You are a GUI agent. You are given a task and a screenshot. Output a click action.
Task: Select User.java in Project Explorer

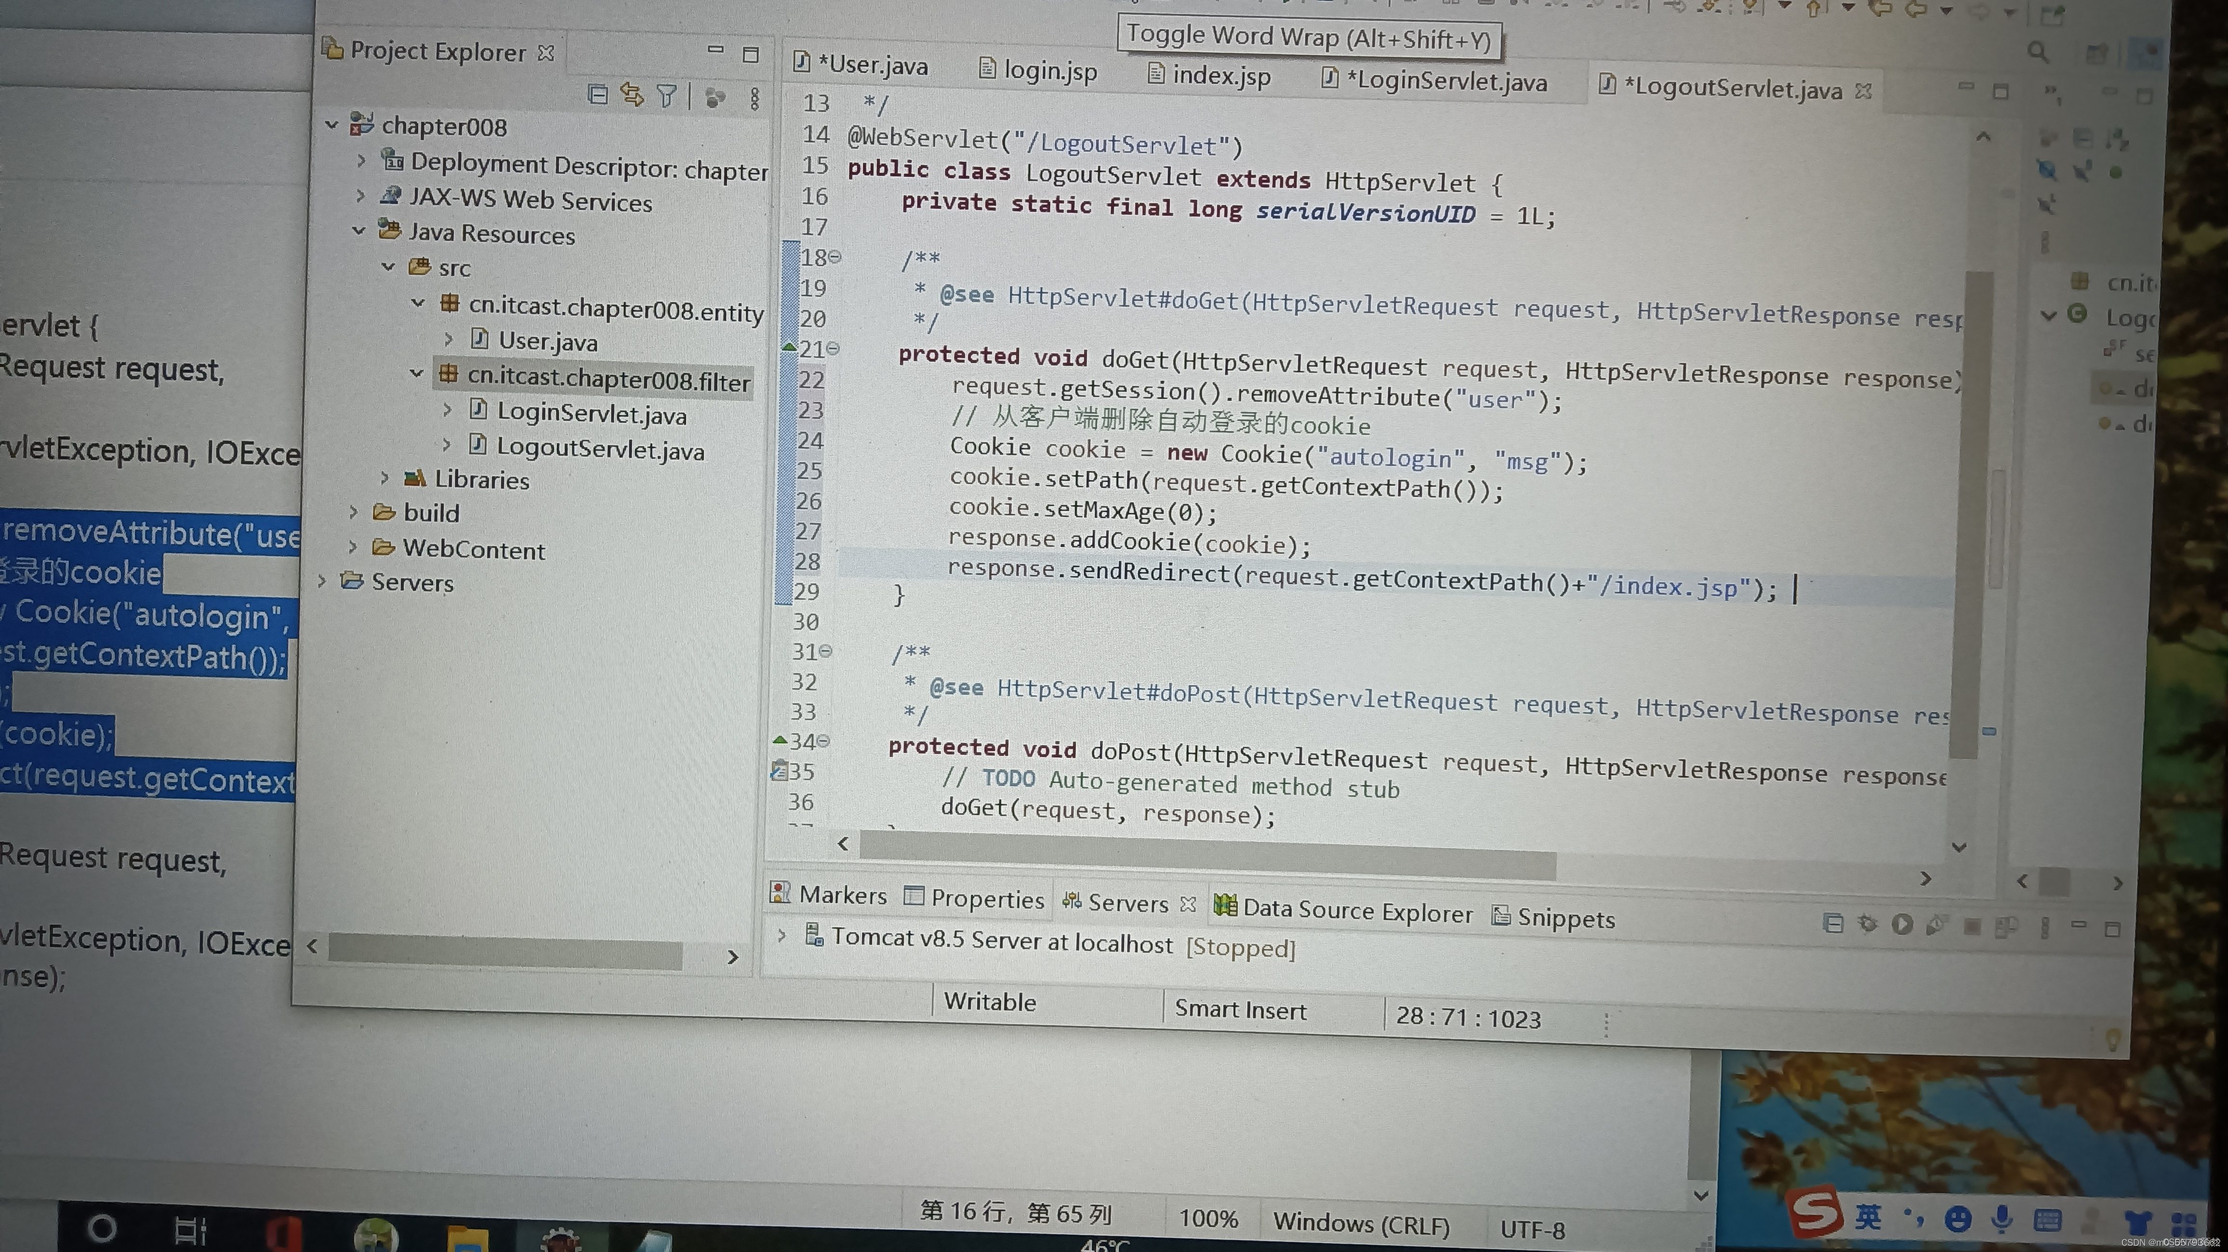[x=534, y=340]
